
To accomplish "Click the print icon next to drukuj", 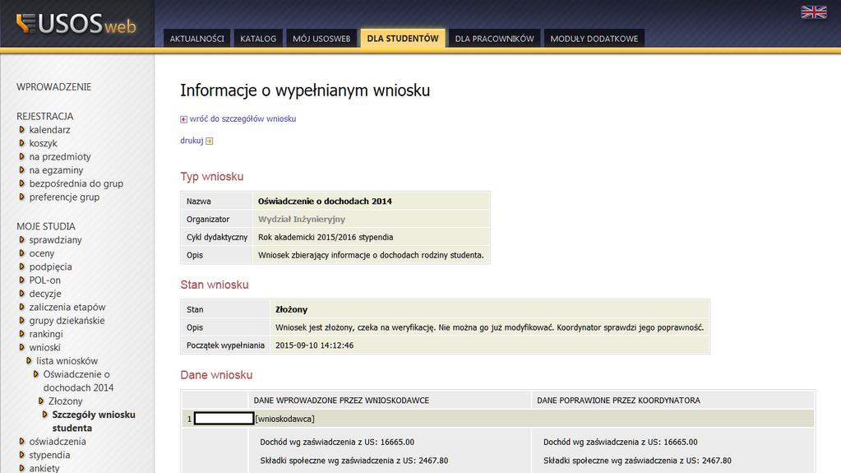I will pos(209,141).
